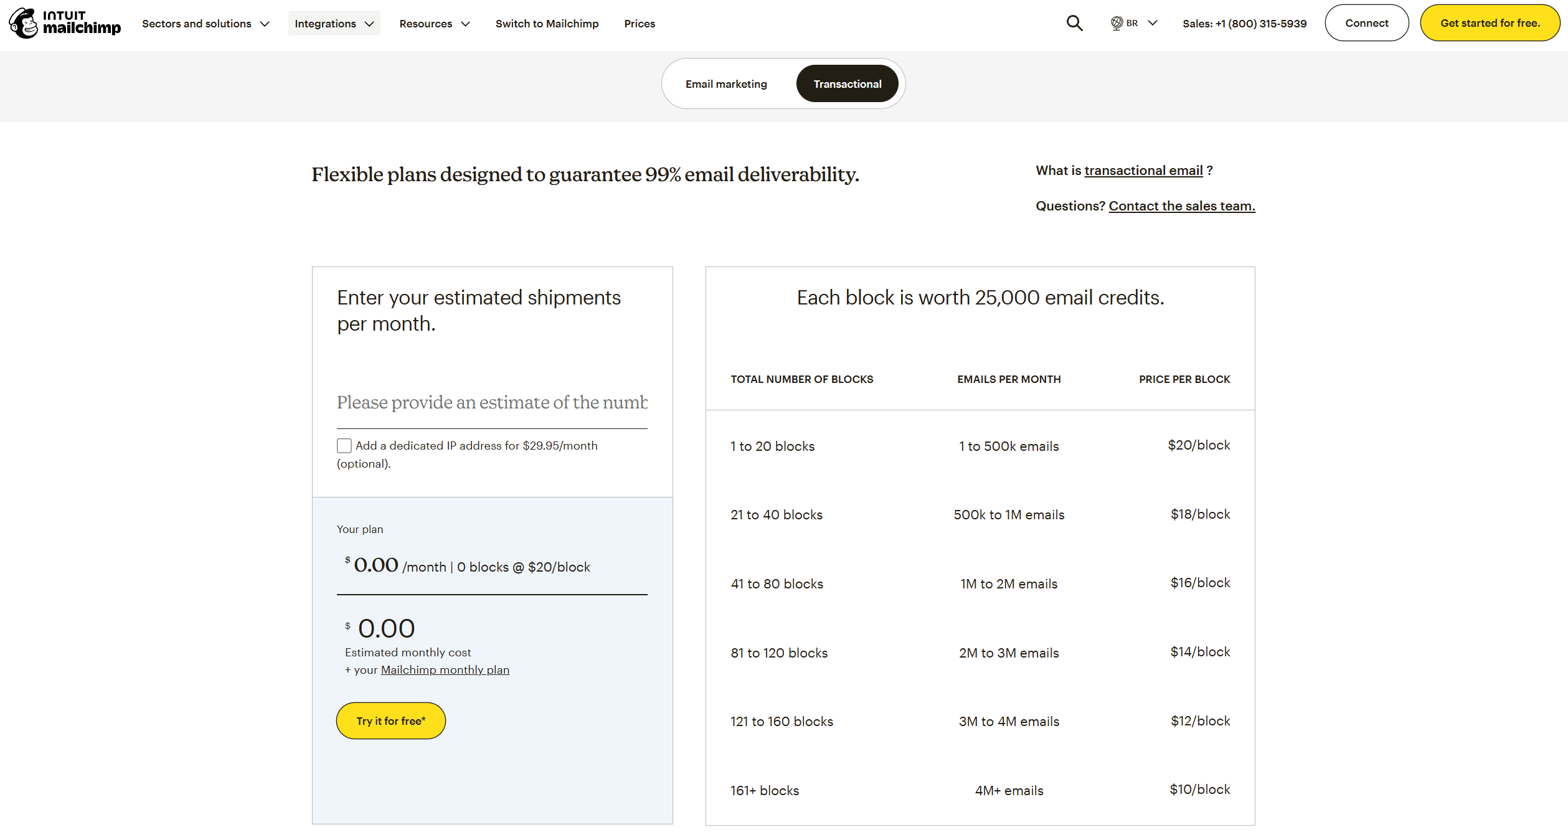
Task: Open Mailchimp monthly plan link
Action: [445, 669]
